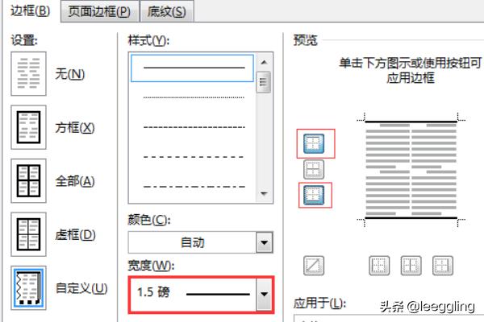This screenshot has width=484, height=322.
Task: Click the paragraph preview diagram
Action: pos(411,170)
